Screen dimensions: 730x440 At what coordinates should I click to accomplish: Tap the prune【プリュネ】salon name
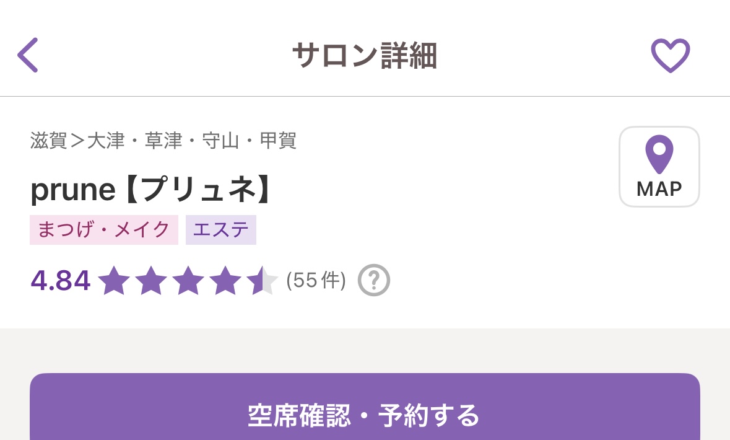tap(151, 189)
